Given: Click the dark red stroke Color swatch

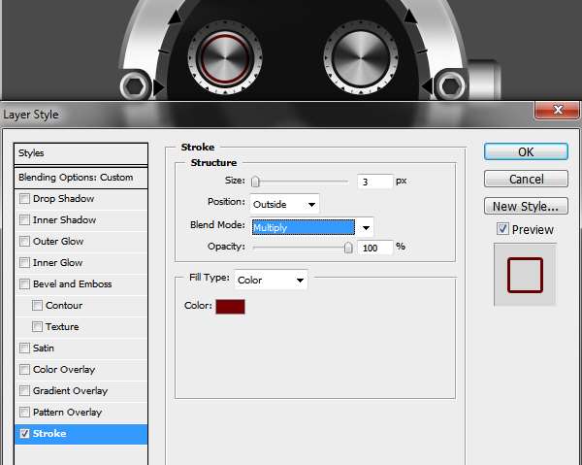Looking at the screenshot, I should (x=230, y=306).
